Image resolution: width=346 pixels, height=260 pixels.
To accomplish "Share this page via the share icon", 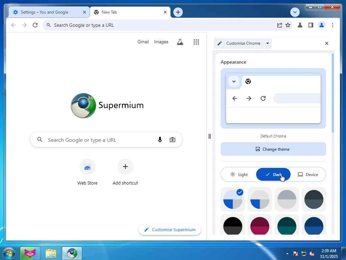I will tap(279, 25).
